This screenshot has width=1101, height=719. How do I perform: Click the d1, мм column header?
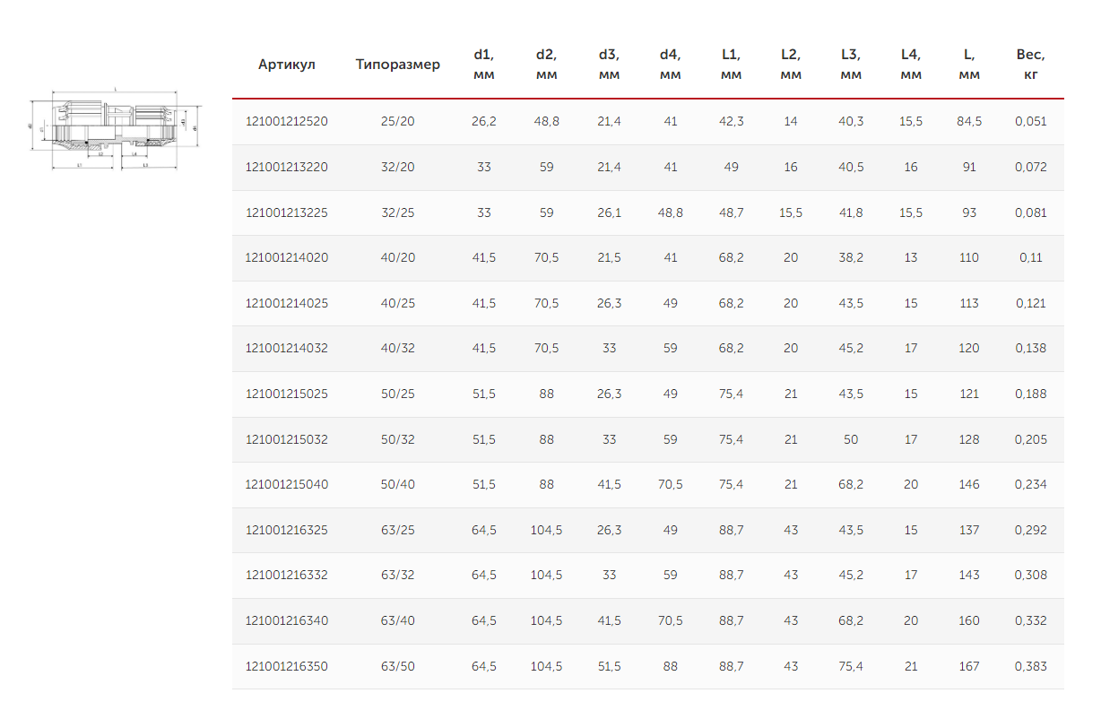tap(484, 65)
